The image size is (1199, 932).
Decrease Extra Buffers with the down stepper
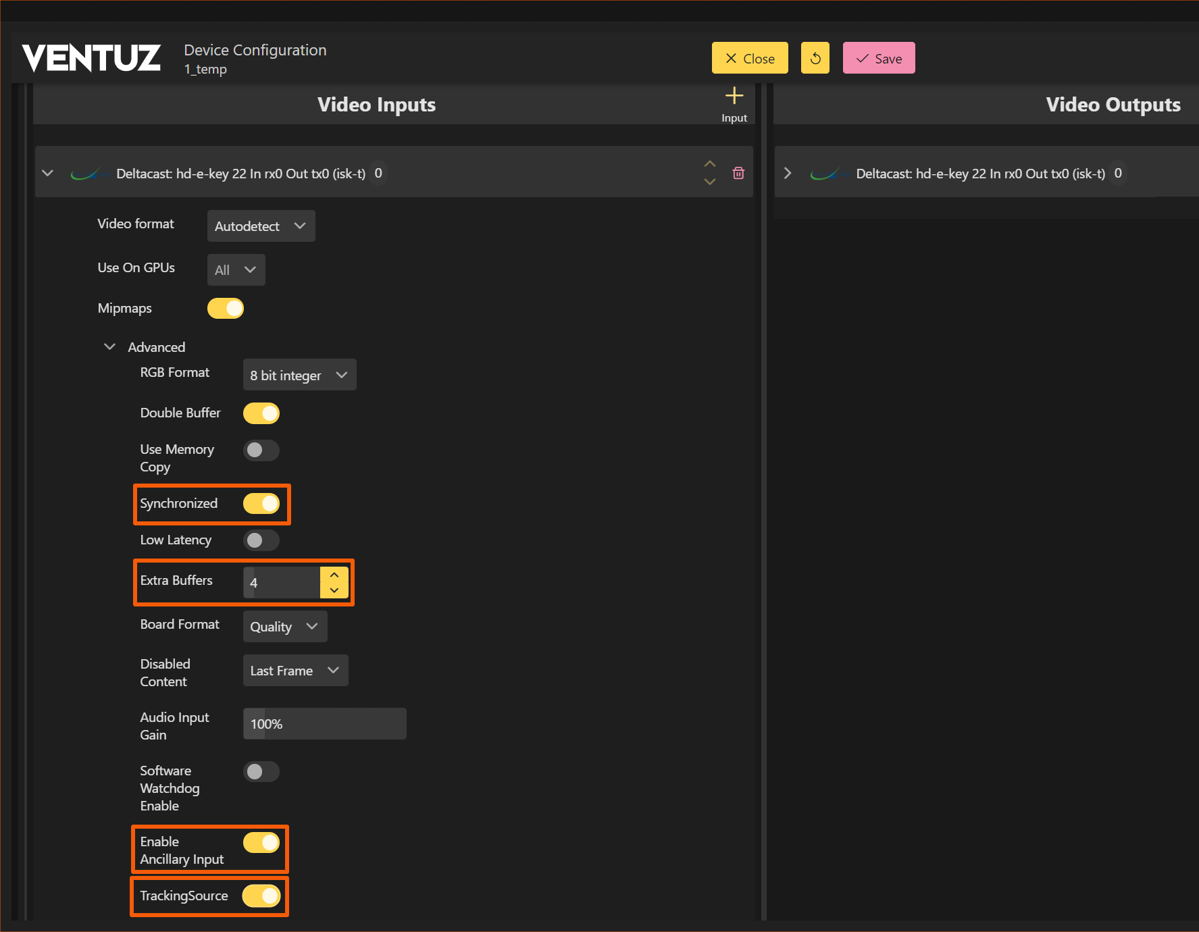(x=334, y=590)
